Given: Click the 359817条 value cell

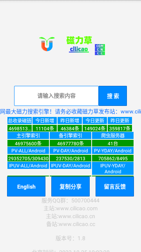Looking at the screenshot, I should (120, 128).
